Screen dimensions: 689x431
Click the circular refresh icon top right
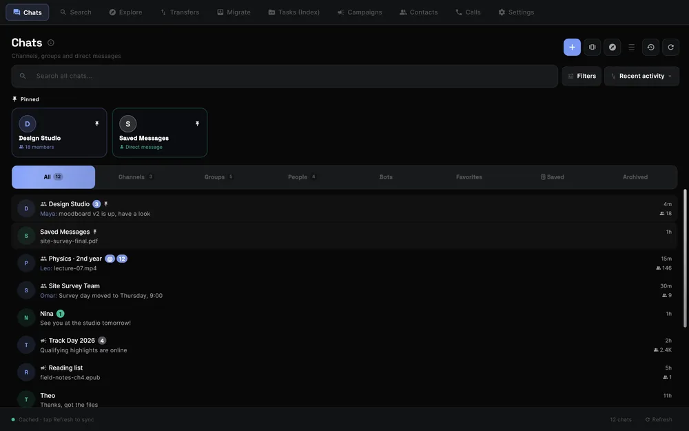(x=670, y=47)
